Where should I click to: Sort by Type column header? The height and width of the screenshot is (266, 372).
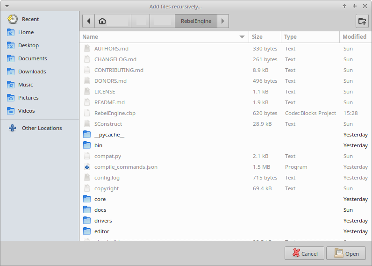pyautogui.click(x=310, y=37)
